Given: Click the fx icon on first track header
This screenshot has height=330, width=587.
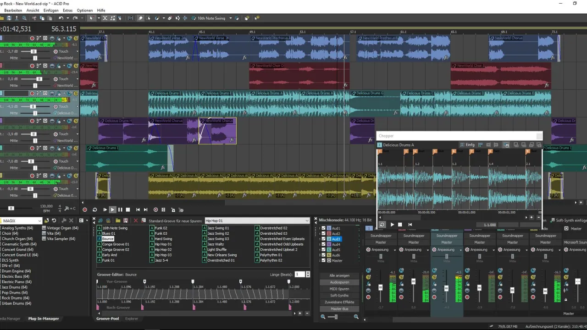Looking at the screenshot, I should coord(59,38).
